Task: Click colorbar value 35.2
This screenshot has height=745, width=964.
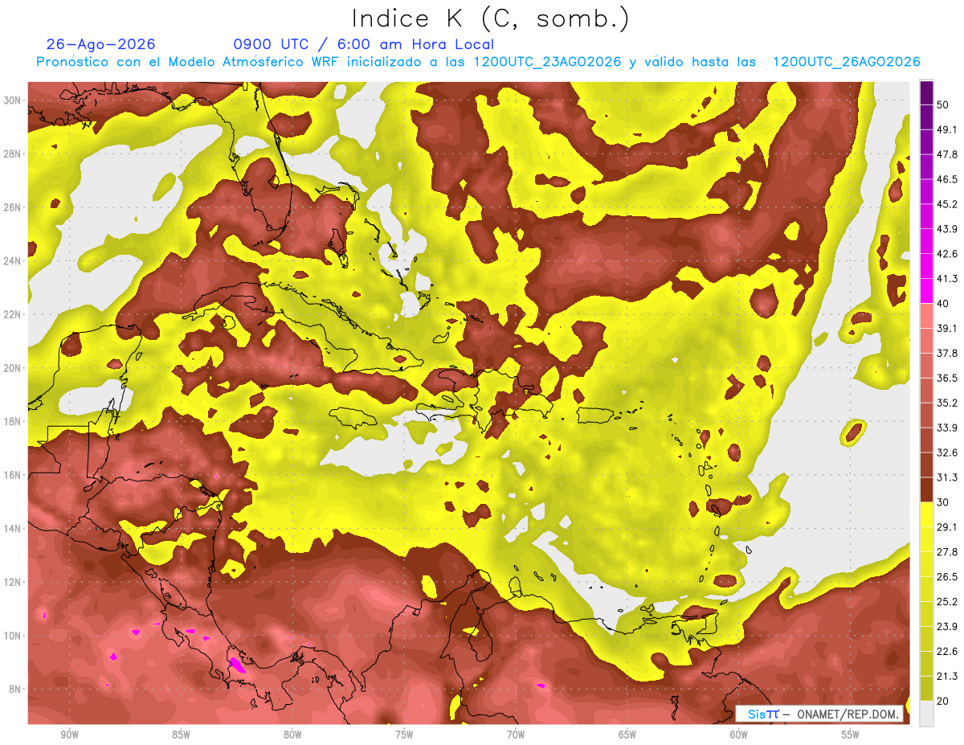Action: (946, 403)
